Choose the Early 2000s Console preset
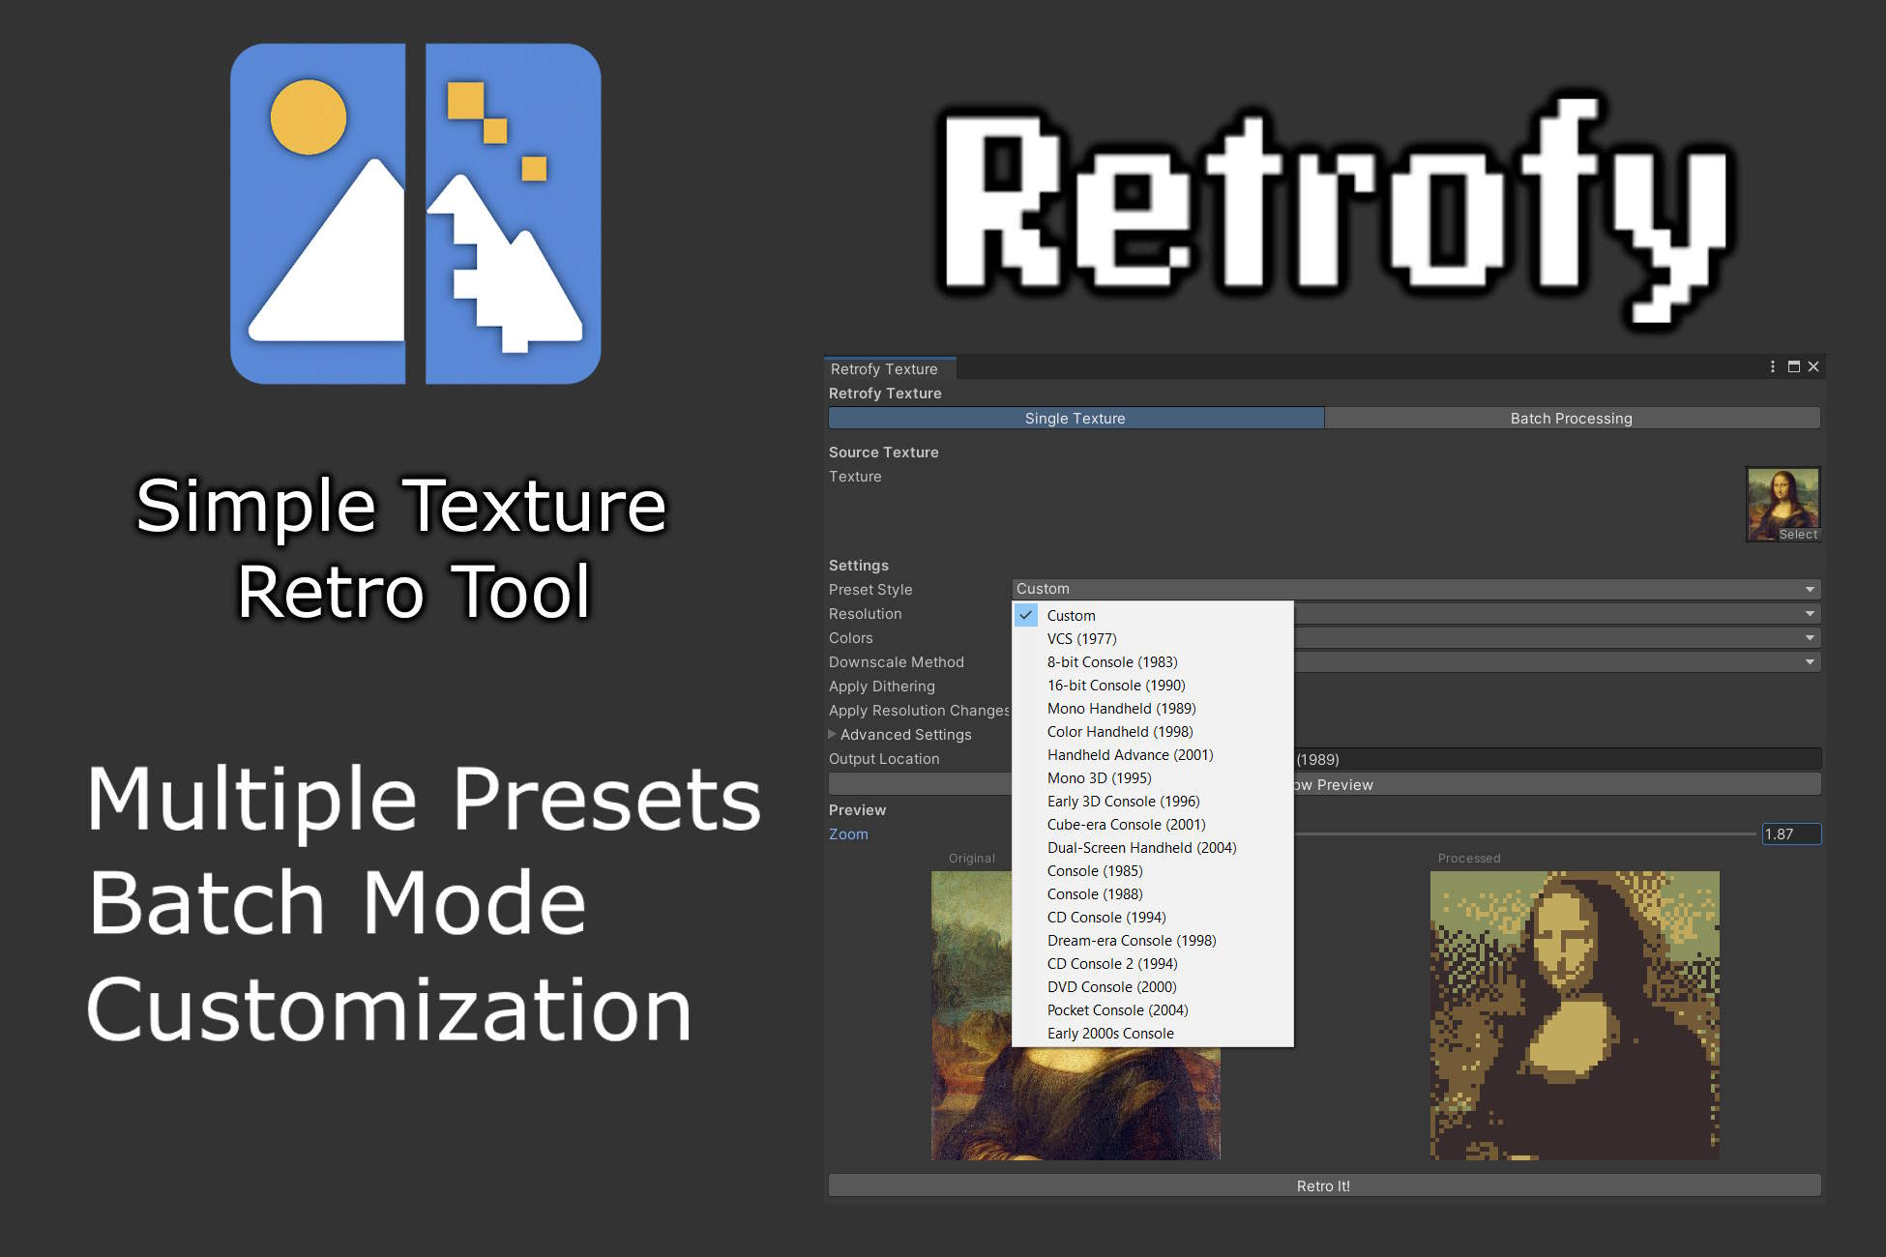Image resolution: width=1886 pixels, height=1257 pixels. point(1109,1033)
